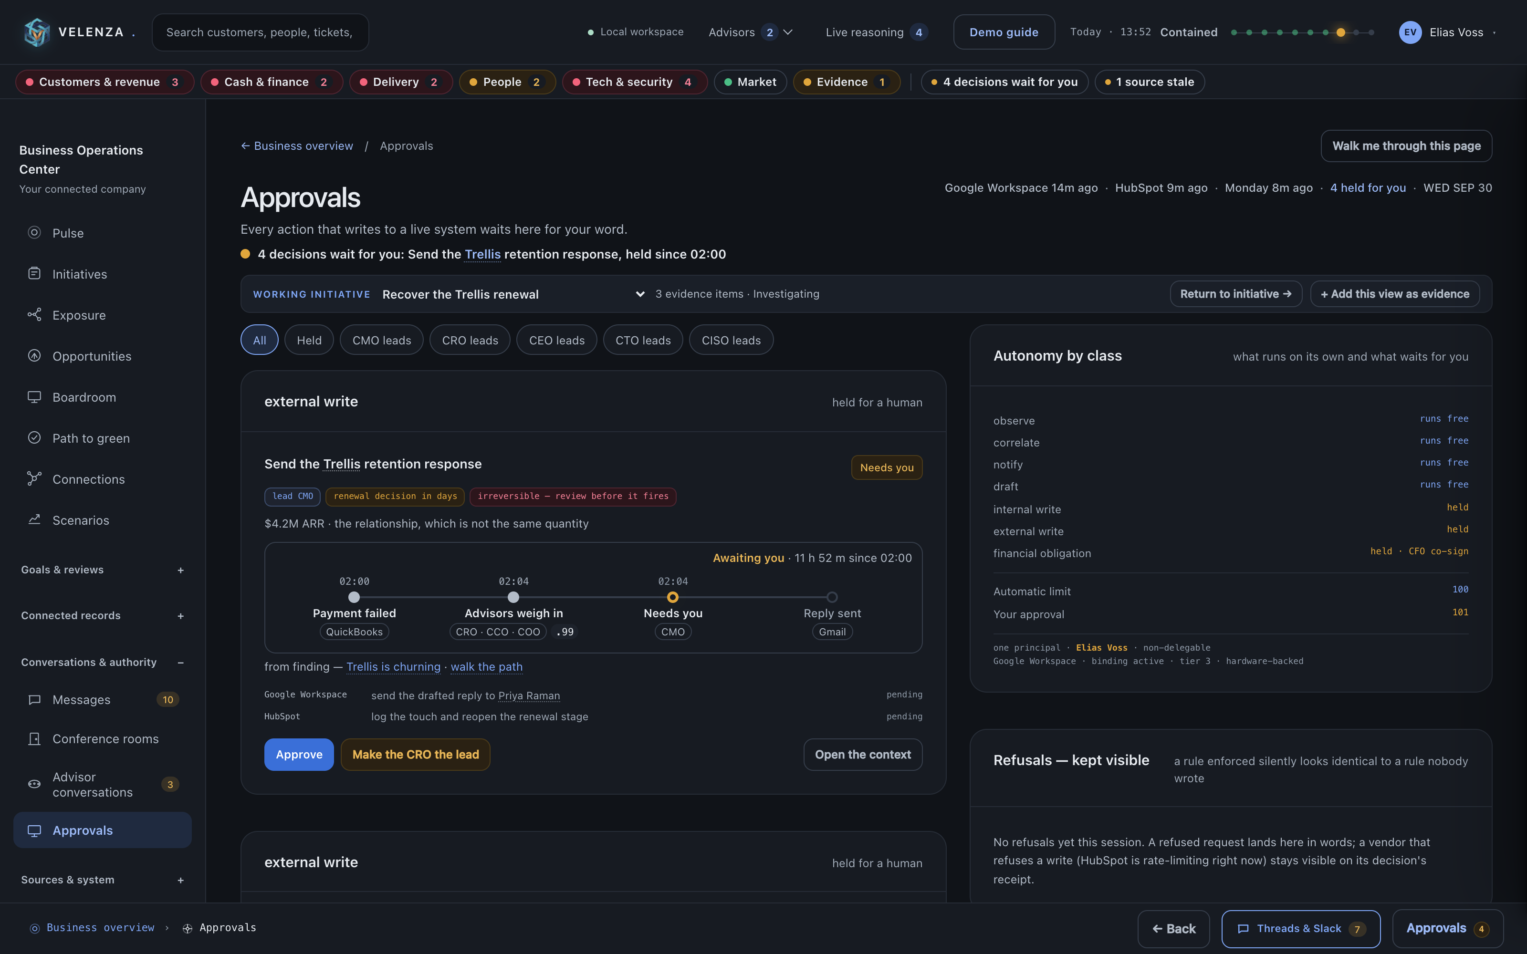Open the Advisors dropdown chevron
1527x954 pixels.
click(787, 32)
